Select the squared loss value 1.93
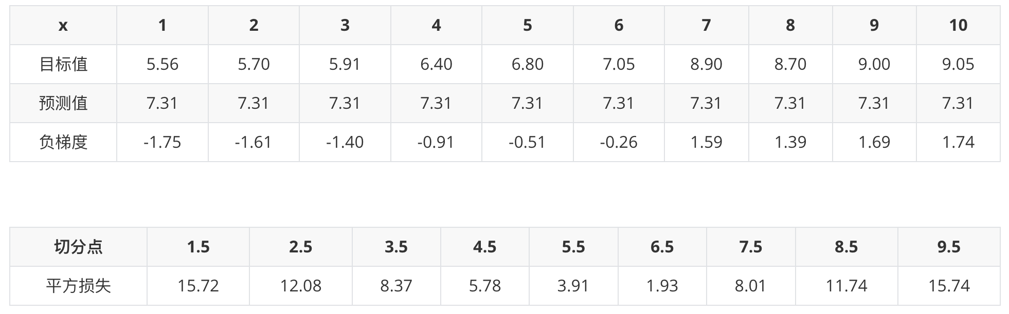1009x314 pixels. click(662, 286)
